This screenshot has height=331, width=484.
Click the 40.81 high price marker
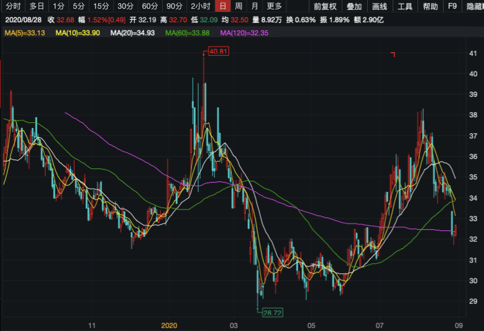[x=218, y=52]
